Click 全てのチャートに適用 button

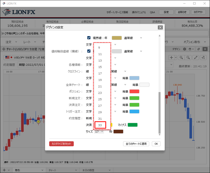(136, 144)
